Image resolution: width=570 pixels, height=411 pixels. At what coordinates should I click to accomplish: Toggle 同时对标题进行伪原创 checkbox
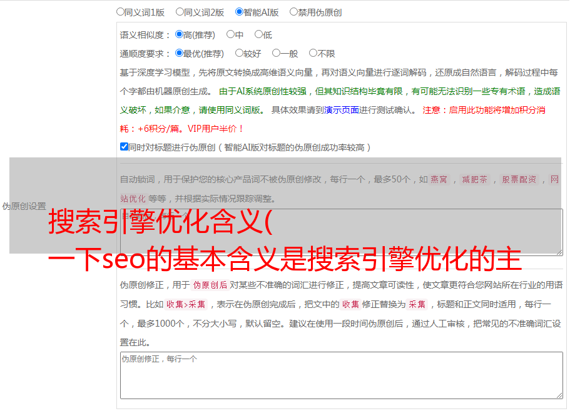[x=124, y=147]
